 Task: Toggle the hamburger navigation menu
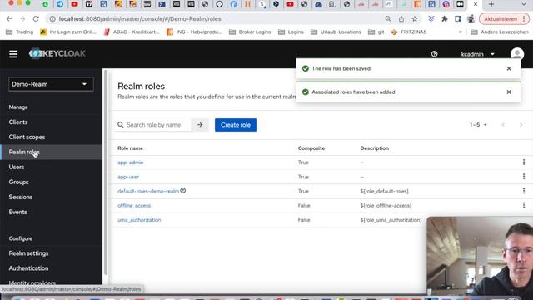click(13, 54)
